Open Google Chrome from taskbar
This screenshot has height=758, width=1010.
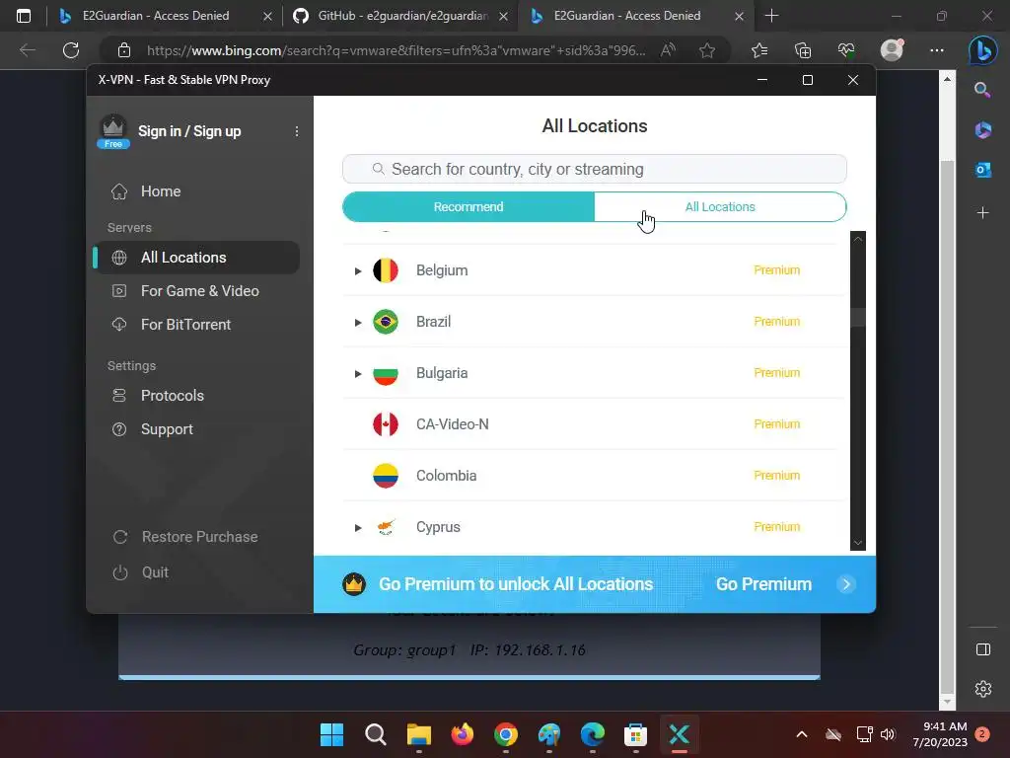coord(506,734)
